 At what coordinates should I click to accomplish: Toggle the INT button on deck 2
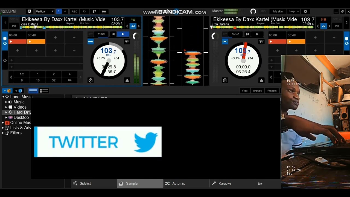[337, 26]
